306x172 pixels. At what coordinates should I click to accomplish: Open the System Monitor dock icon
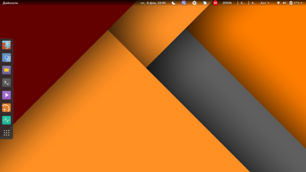point(6,120)
